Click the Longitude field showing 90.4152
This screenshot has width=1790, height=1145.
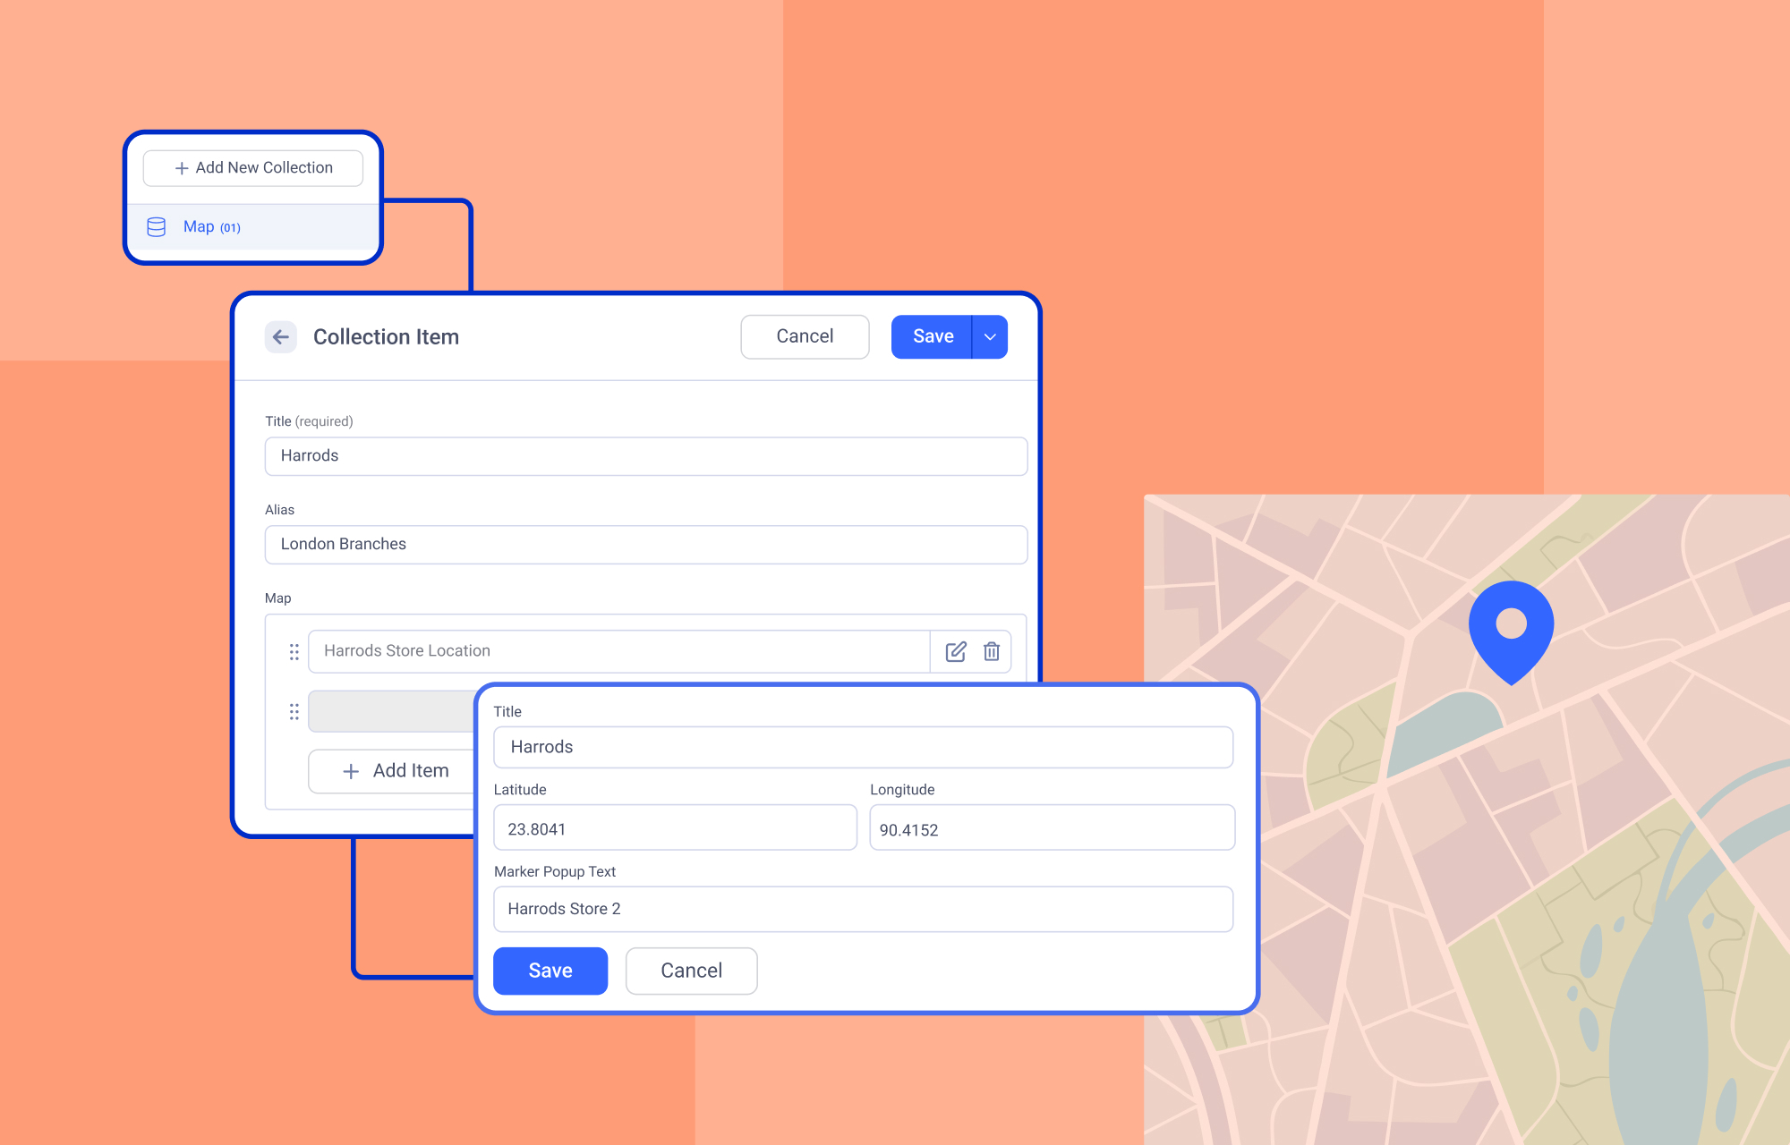(1052, 828)
